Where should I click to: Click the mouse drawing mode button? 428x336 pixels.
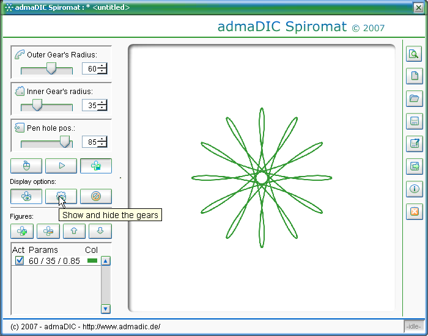pos(26,166)
